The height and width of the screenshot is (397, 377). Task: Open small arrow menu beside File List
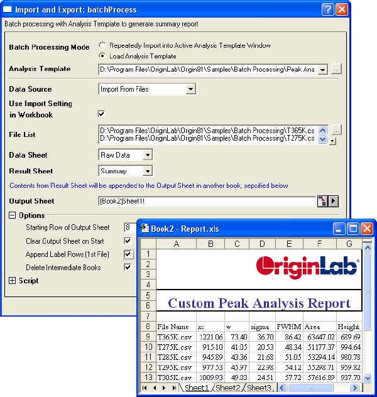pyautogui.click(x=332, y=141)
